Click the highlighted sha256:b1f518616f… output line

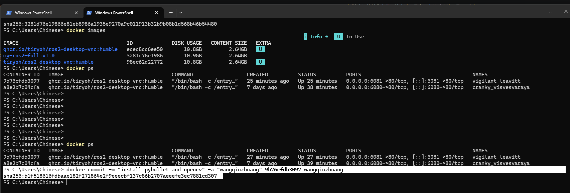coord(113,176)
